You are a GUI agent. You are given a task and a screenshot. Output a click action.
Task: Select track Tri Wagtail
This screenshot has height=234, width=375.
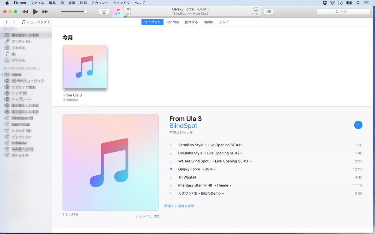coord(266,177)
